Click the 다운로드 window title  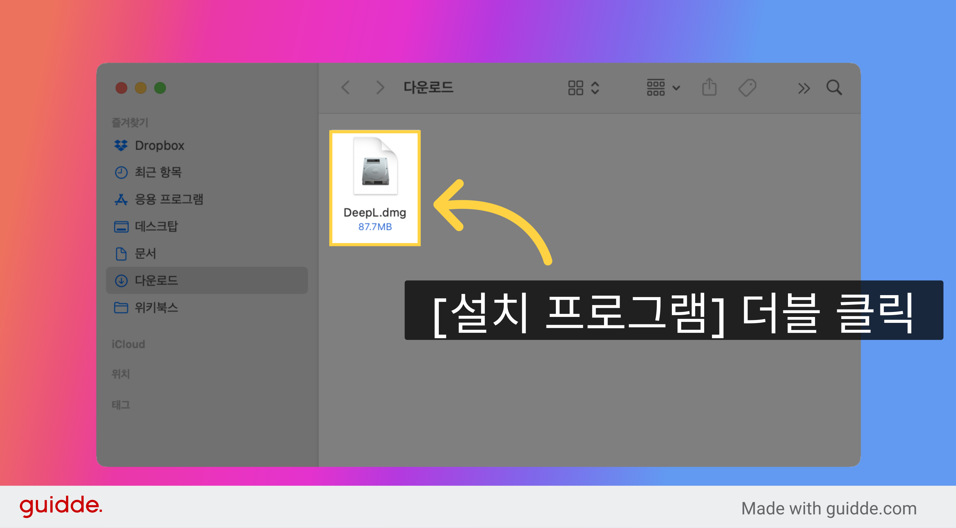428,87
